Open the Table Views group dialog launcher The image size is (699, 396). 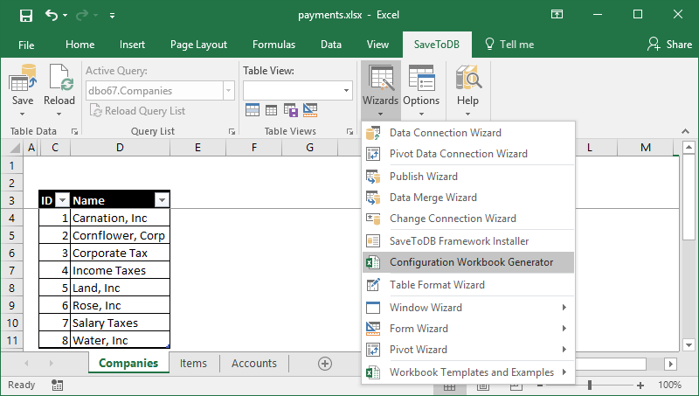(349, 131)
